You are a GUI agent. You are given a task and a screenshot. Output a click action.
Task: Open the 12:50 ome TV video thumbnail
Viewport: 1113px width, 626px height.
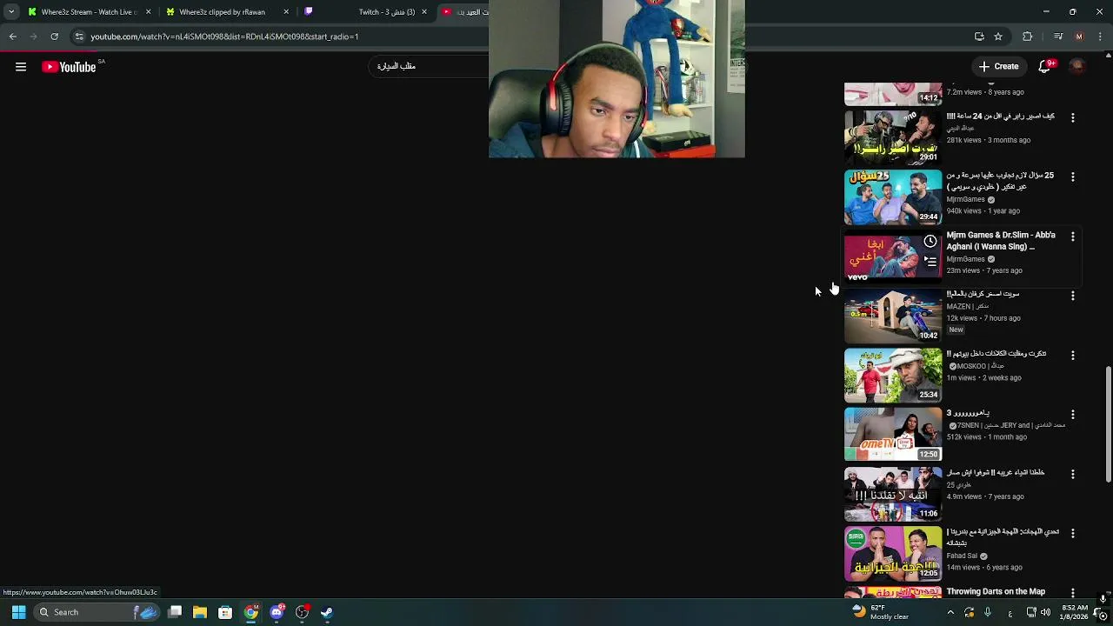[x=893, y=434]
